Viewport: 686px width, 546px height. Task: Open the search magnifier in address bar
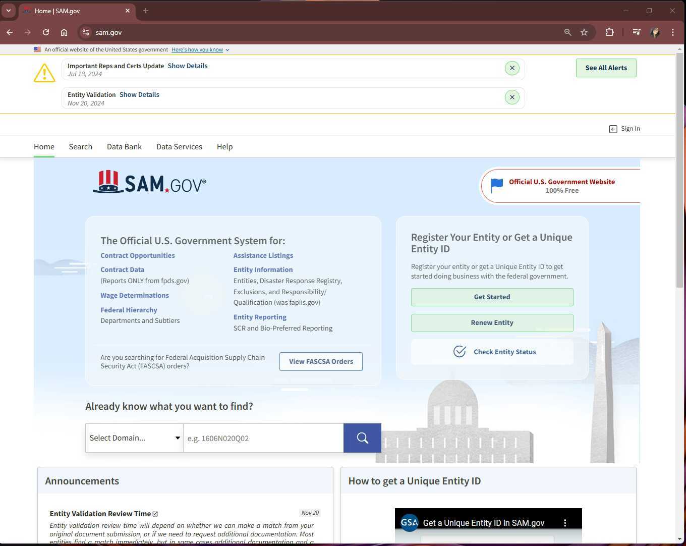pyautogui.click(x=567, y=32)
